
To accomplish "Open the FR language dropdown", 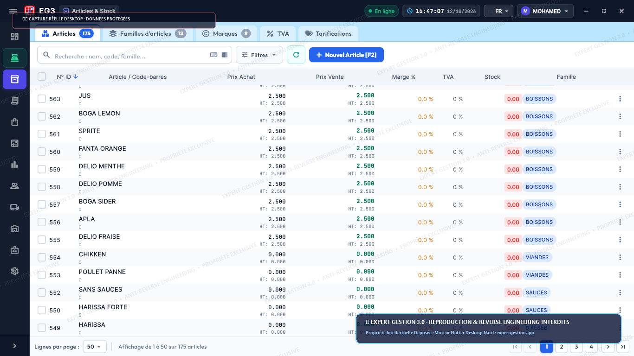I will [x=498, y=11].
